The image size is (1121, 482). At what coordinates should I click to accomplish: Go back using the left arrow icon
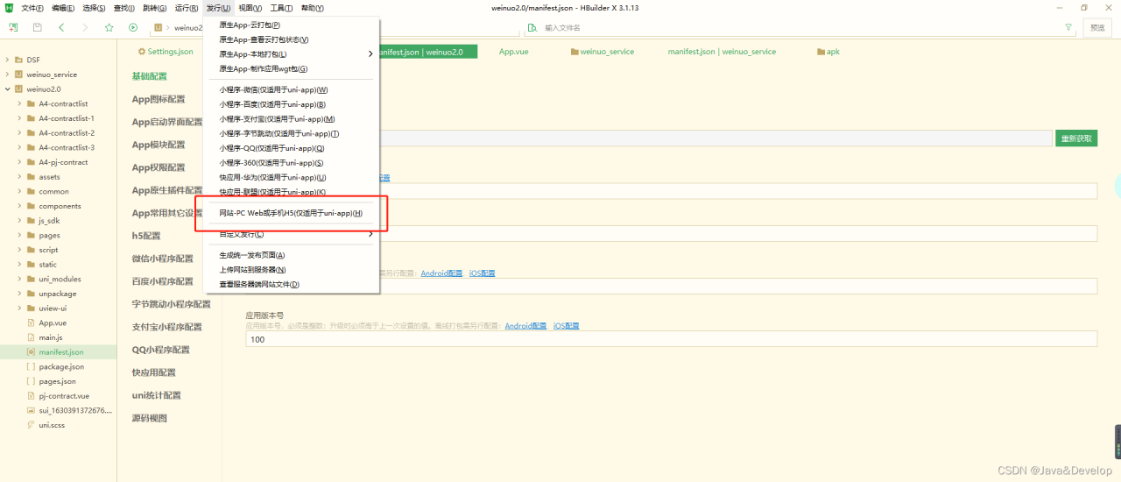point(61,27)
